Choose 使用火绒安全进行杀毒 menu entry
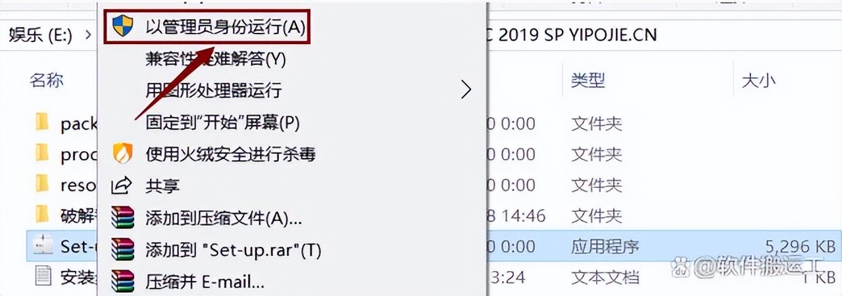Viewport: 842px width, 296px height. click(230, 155)
